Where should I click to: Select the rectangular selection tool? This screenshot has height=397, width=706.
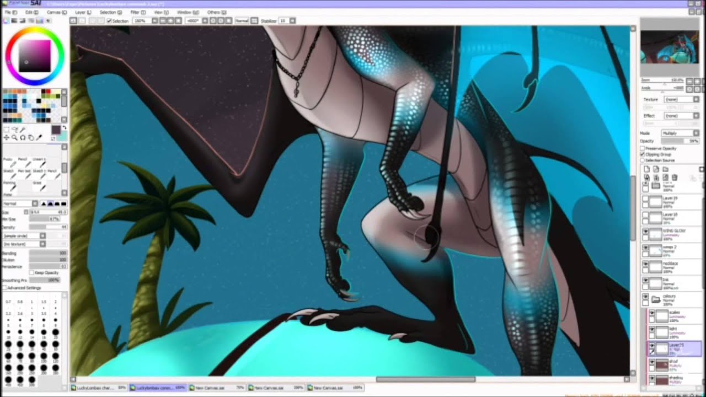7,130
